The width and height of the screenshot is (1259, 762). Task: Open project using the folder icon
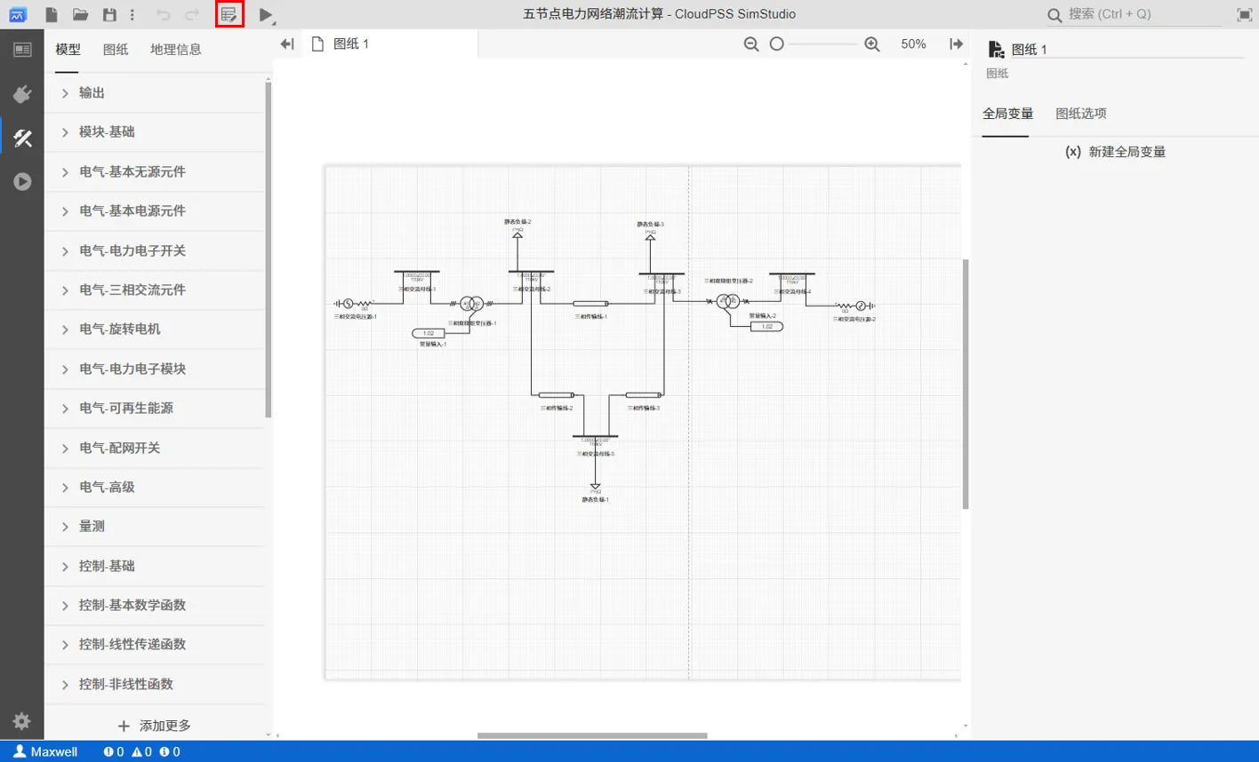[x=80, y=14]
